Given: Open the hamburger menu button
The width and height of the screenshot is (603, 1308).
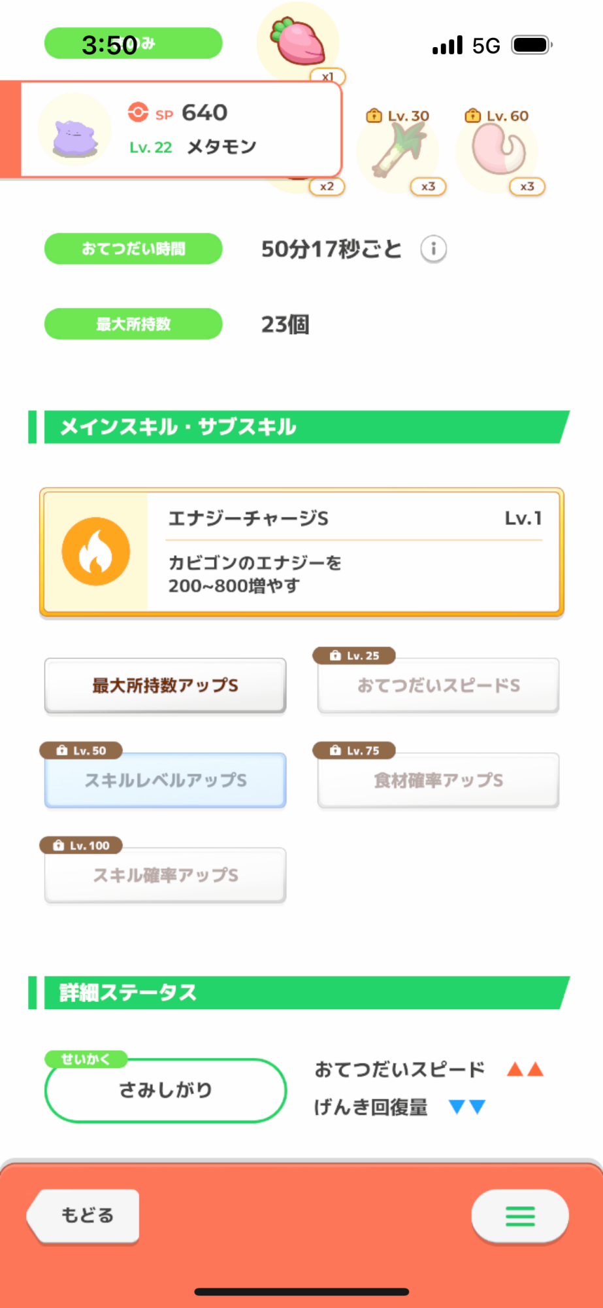Looking at the screenshot, I should coord(520,1216).
